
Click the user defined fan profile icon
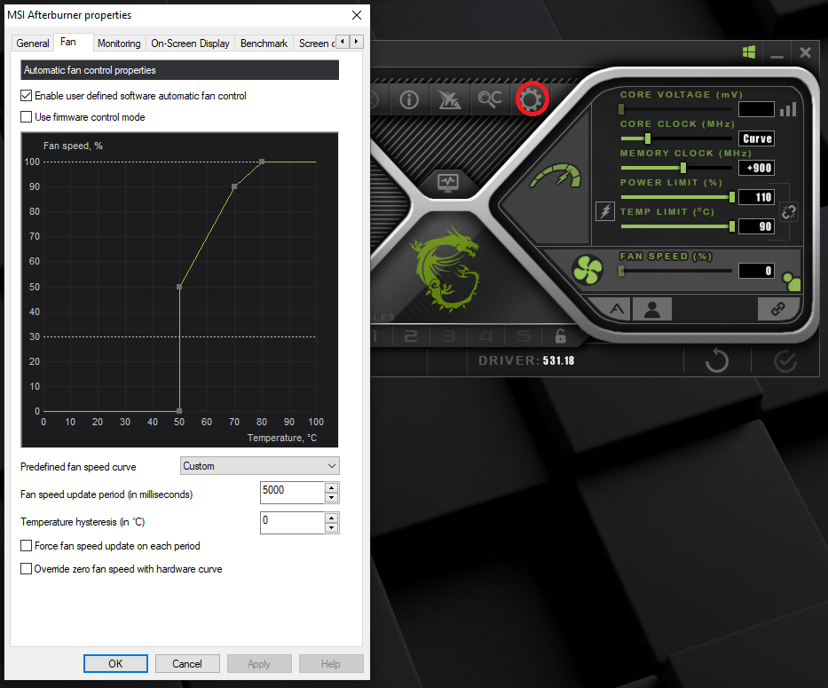[x=652, y=309]
